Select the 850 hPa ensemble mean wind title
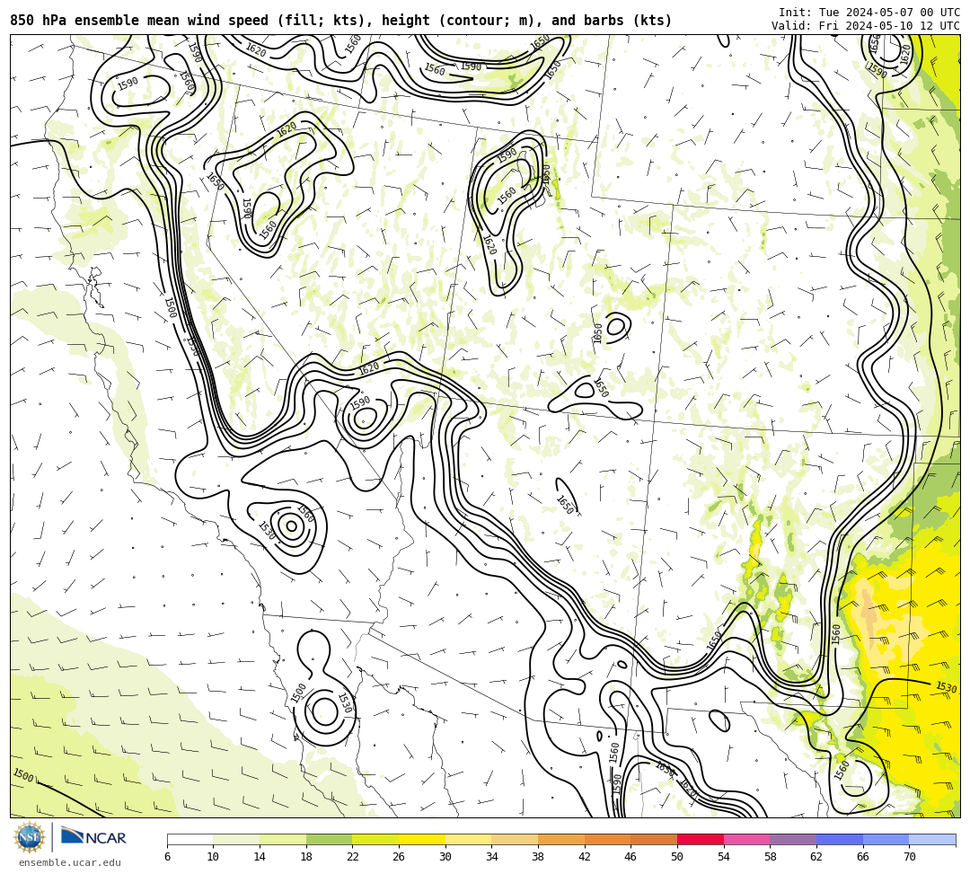The image size is (970, 874). tap(341, 21)
